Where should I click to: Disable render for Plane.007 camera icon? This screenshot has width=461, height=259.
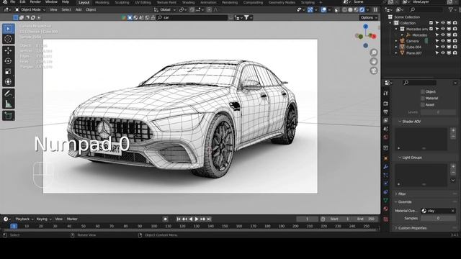455,53
